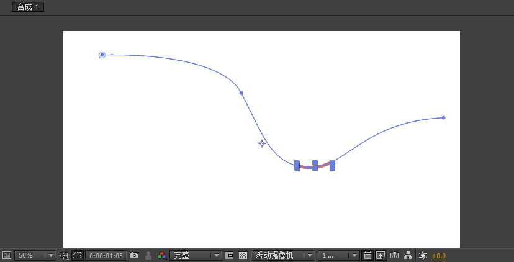
Task: Select the circled start point of the motion path
Action: pos(102,55)
